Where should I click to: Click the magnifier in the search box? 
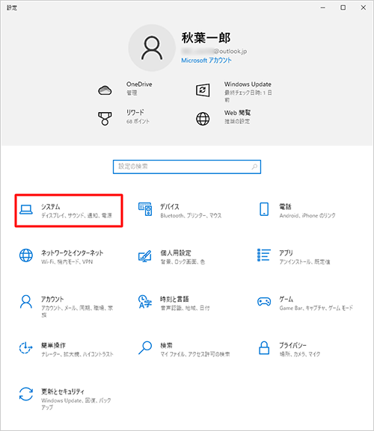click(x=254, y=167)
